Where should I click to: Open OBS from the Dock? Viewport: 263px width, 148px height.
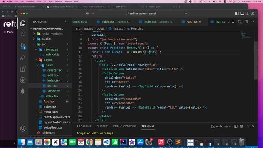(x=170, y=142)
